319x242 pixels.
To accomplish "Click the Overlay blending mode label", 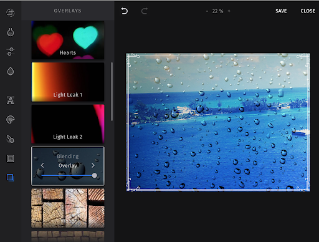I will coord(68,165).
